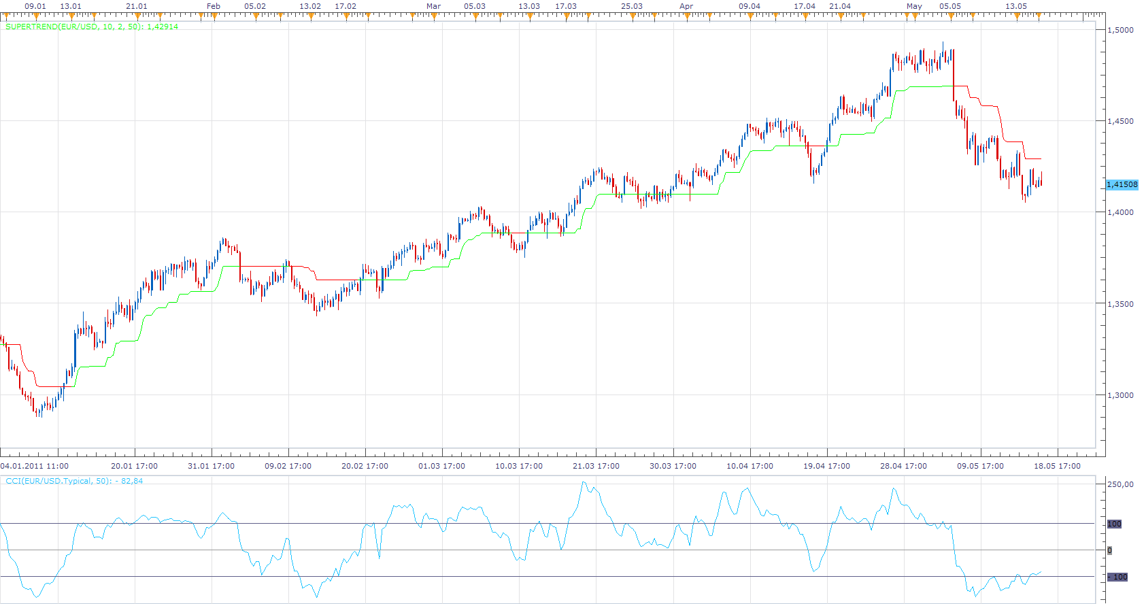Click the orange marker beneath 21.01
This screenshot has height=604, width=1144.
pyautogui.click(x=137, y=16)
